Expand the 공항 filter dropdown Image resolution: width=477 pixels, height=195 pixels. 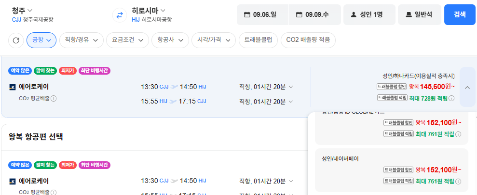(41, 40)
